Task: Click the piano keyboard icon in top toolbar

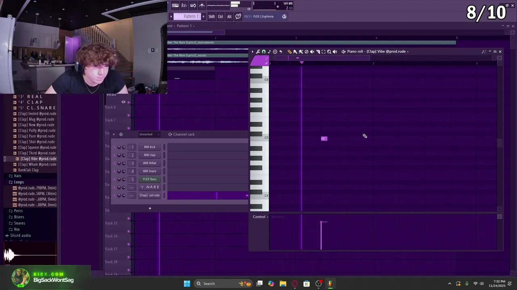Action: 175,5
